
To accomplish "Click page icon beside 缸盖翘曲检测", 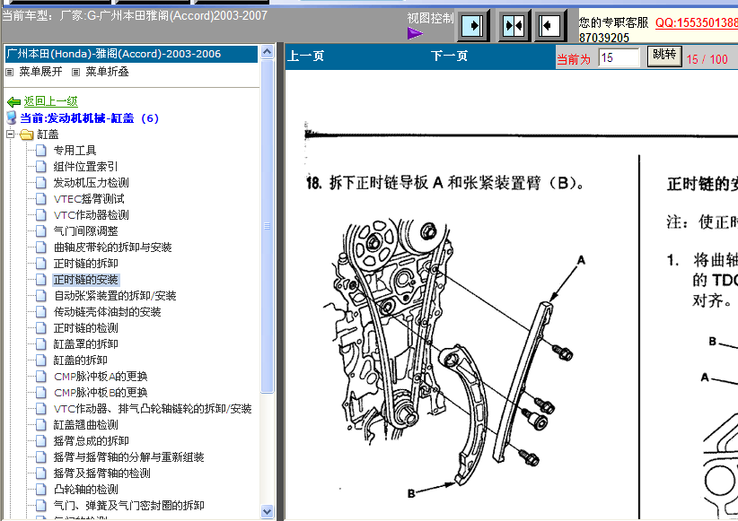I will pyautogui.click(x=41, y=425).
